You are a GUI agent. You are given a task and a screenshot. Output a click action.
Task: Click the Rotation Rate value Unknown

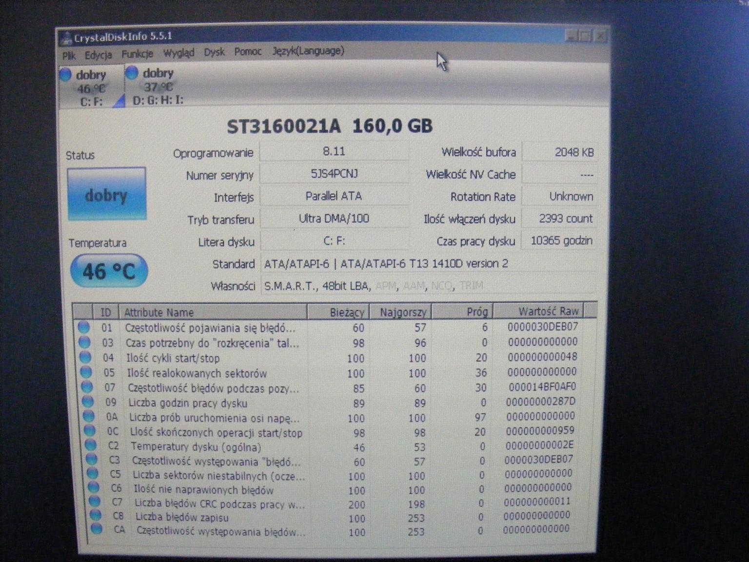[559, 197]
